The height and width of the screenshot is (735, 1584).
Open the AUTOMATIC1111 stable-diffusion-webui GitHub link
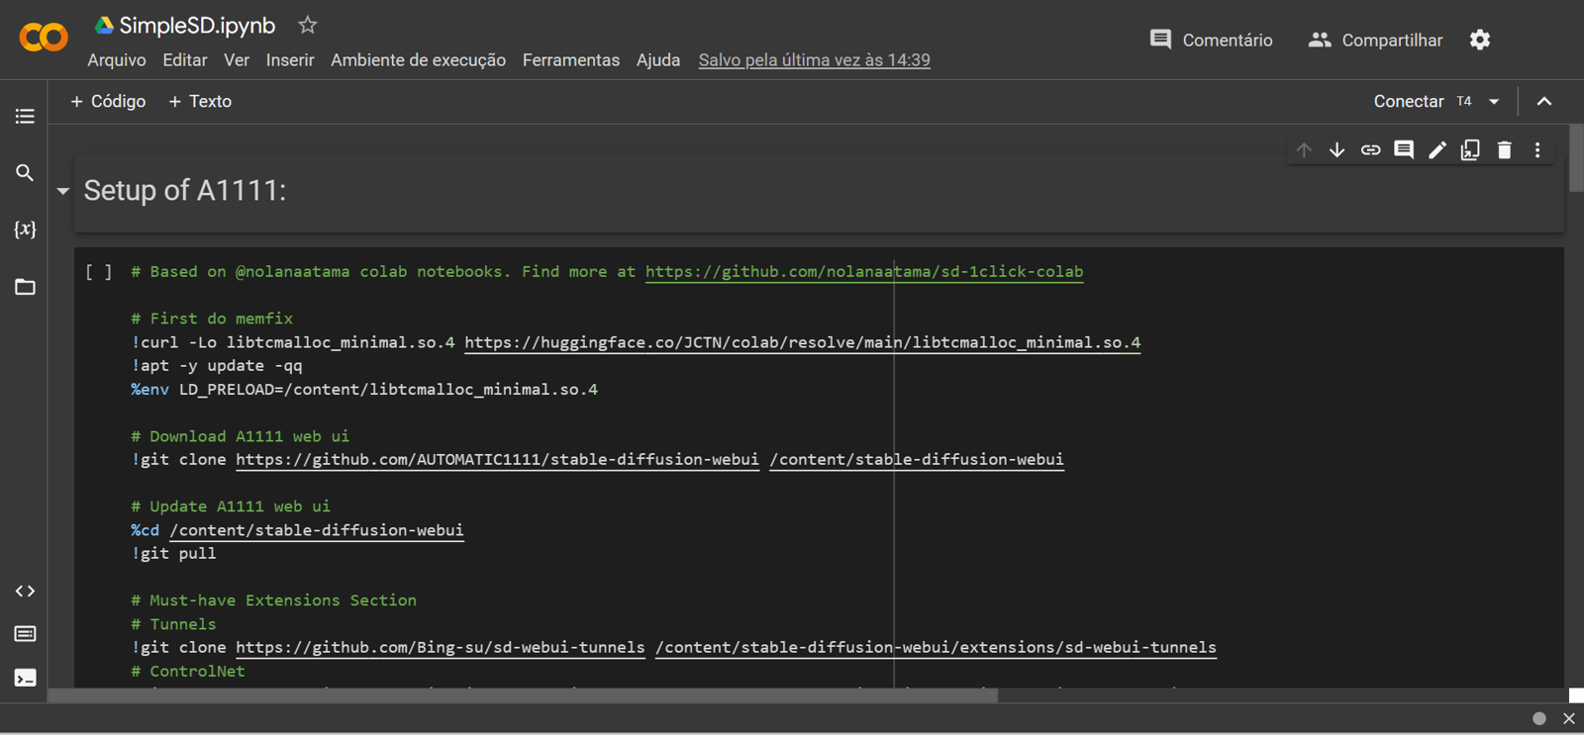point(497,460)
